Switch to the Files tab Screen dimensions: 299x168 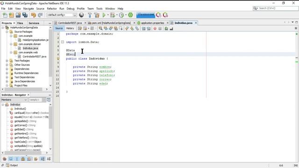point(20,23)
